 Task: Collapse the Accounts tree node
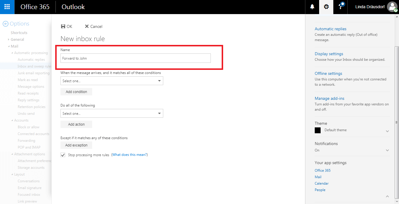[12, 121]
